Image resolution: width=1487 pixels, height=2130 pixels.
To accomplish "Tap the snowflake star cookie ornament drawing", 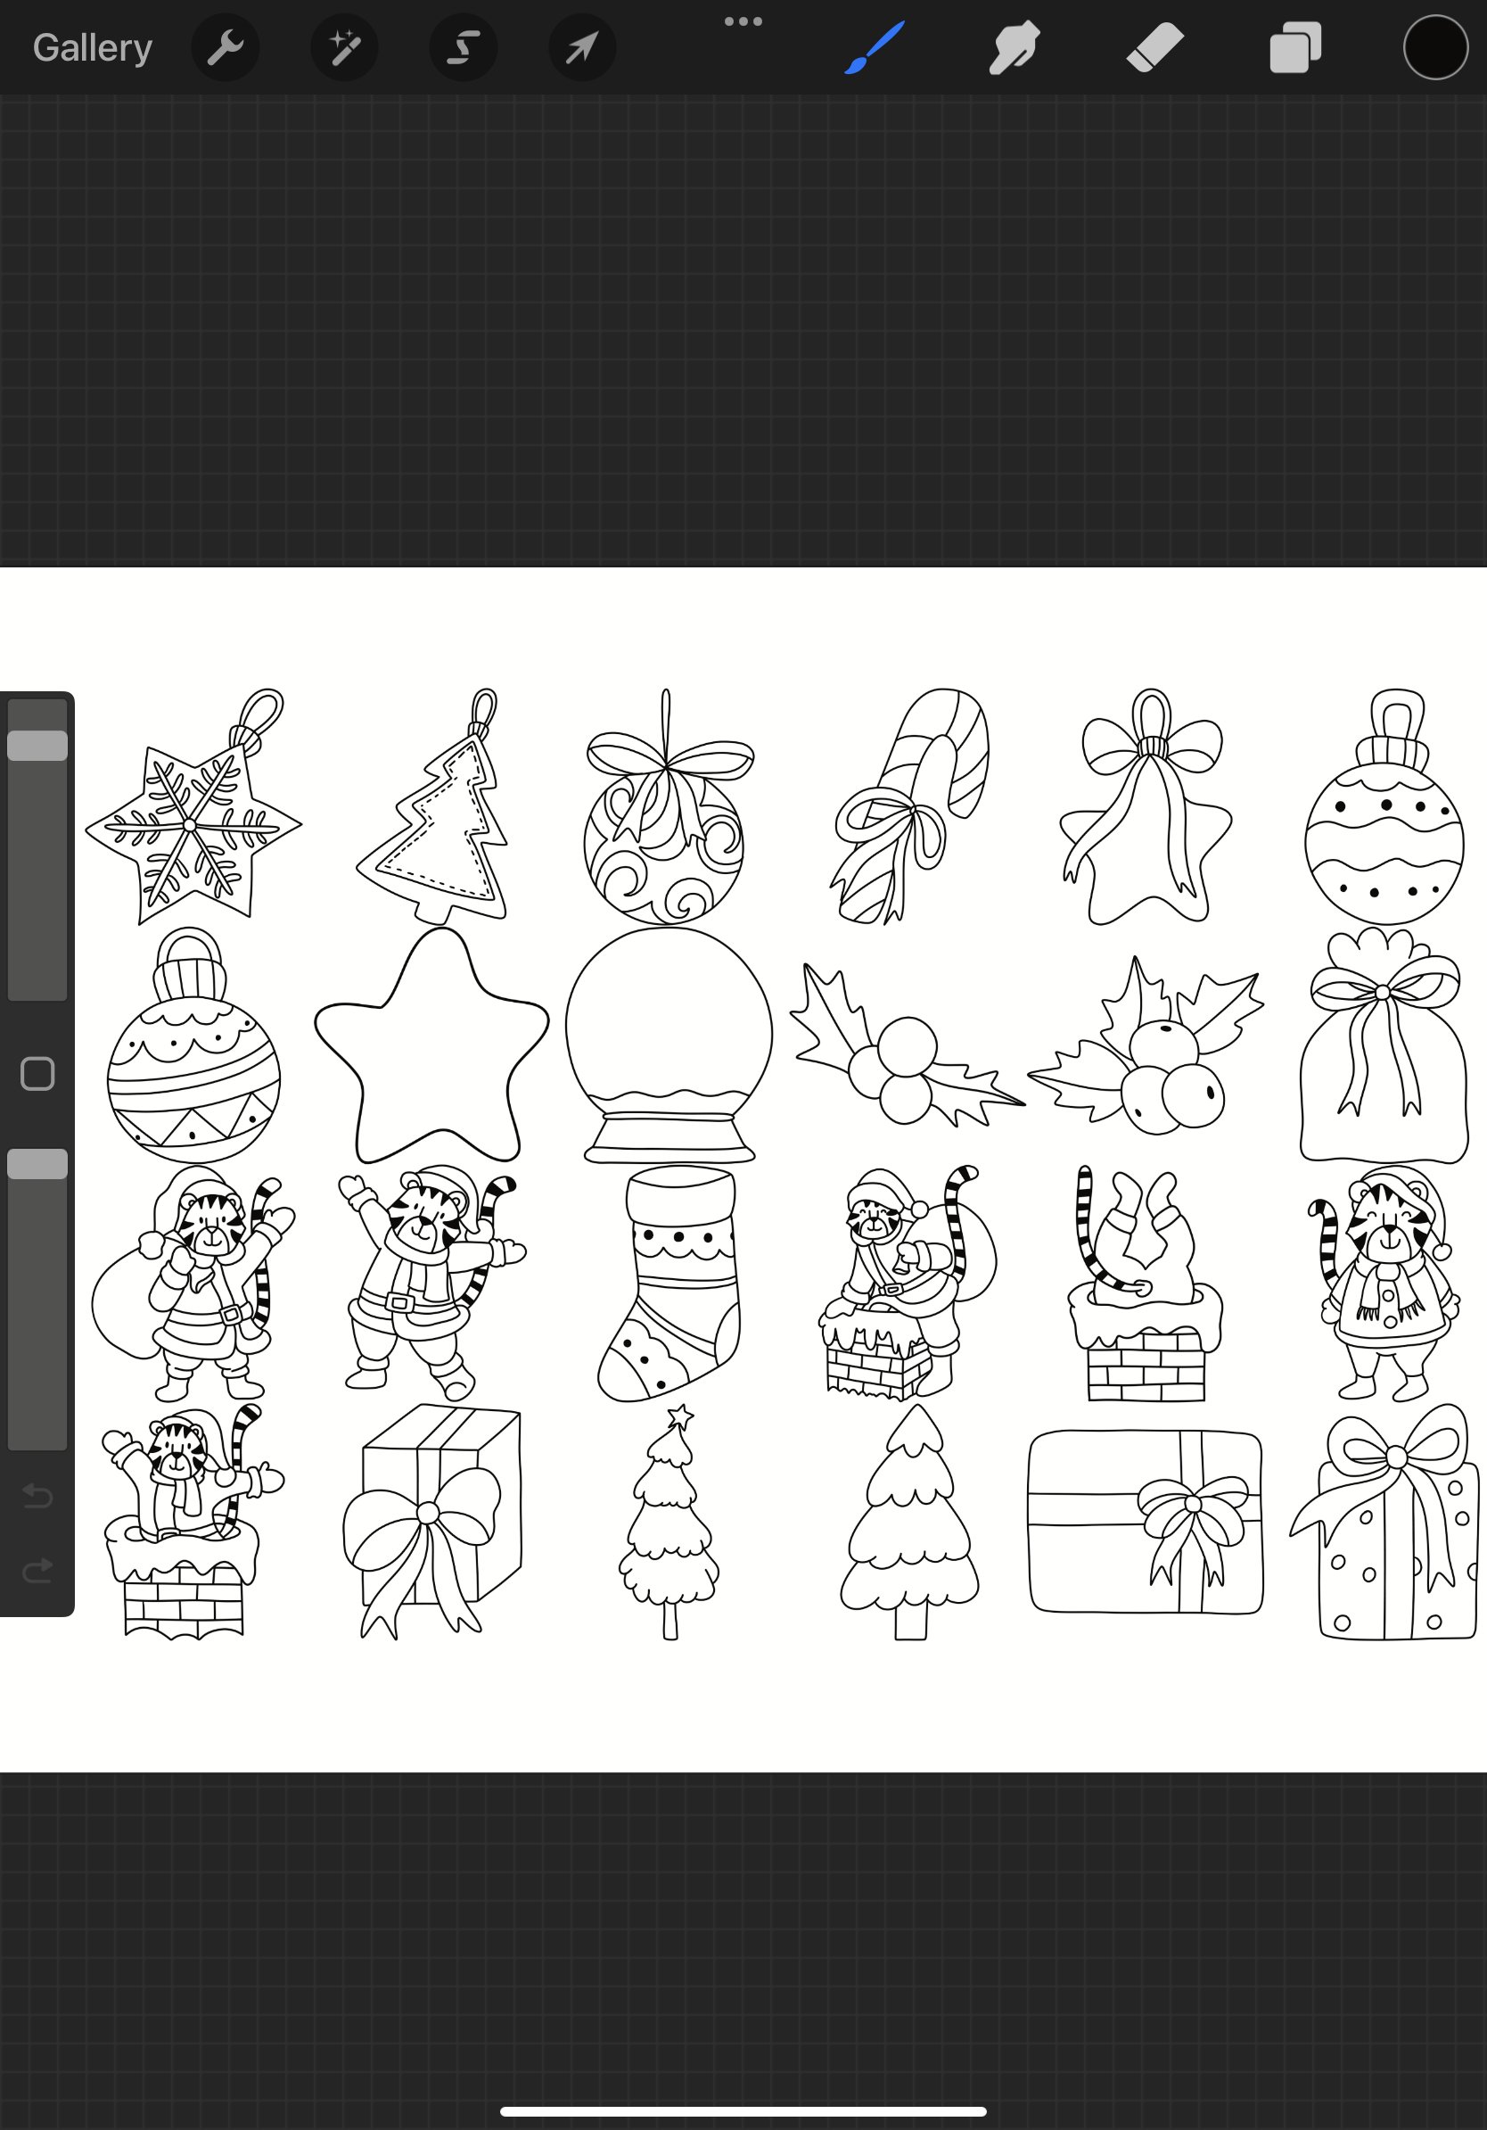I will [193, 807].
